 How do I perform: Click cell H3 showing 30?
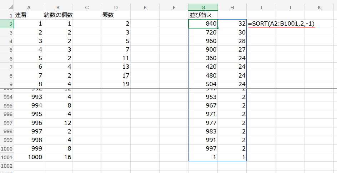232,32
